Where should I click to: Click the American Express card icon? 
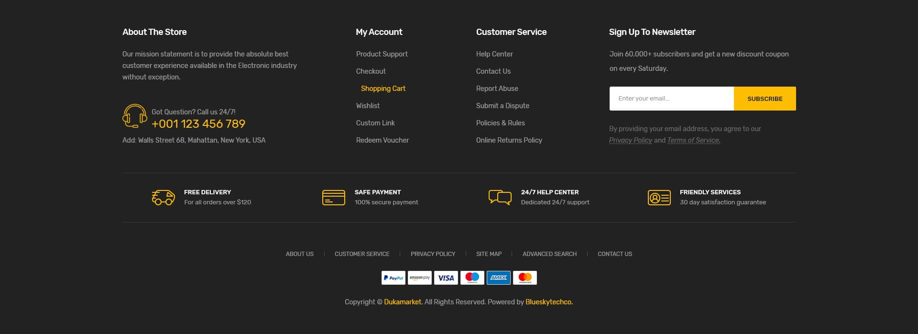(x=498, y=278)
